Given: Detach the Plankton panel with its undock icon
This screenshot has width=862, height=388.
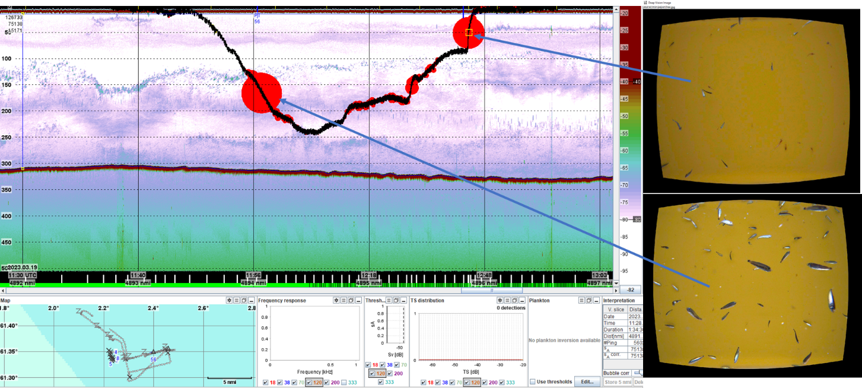Looking at the screenshot, I should 589,300.
